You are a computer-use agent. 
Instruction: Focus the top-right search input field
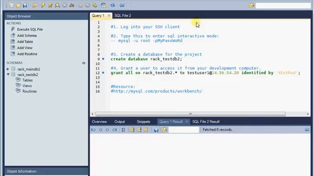pyautogui.click(x=283, y=5)
